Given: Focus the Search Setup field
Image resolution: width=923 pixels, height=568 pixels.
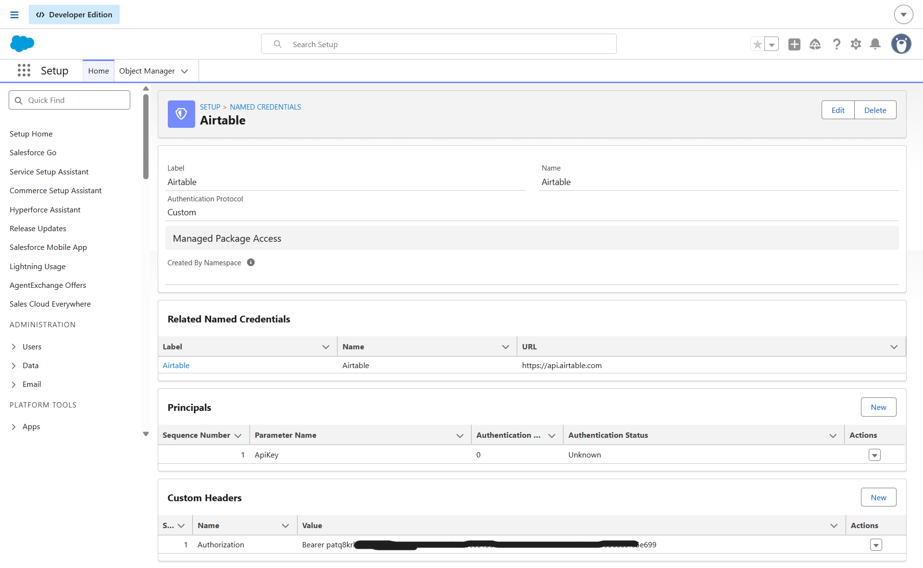Looking at the screenshot, I should coord(438,44).
